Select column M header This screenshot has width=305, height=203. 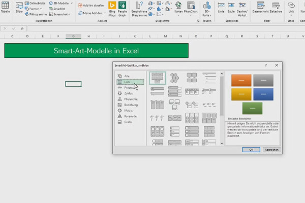tap(165, 36)
